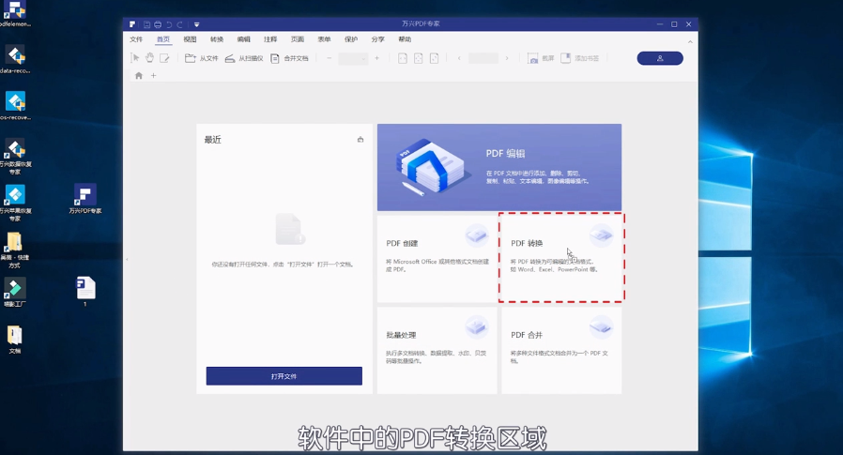Click the fit width page icon
Viewport: 843px width, 455px height.
point(402,58)
